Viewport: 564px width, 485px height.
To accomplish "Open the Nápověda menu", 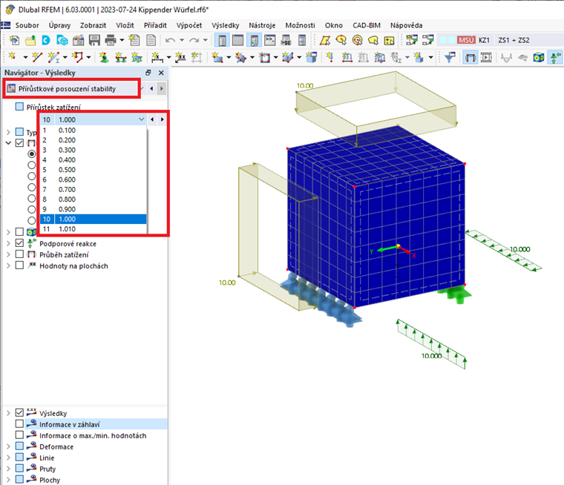I will 407,25.
